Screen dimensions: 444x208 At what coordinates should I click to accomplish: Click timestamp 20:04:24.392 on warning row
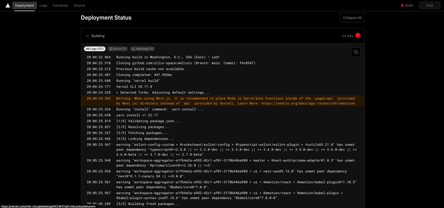coord(99,98)
